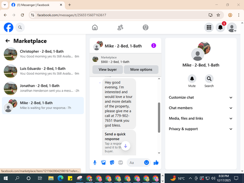Click the purple conversation info icon
The width and height of the screenshot is (244, 183).
154,45
